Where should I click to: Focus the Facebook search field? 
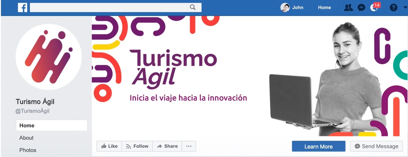click(115, 8)
